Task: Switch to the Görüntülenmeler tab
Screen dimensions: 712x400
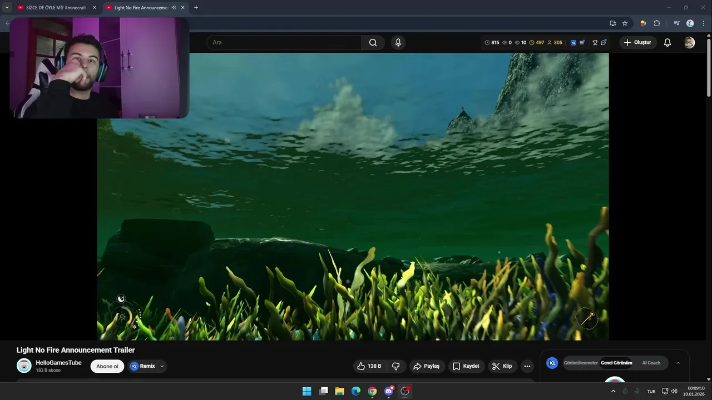Action: 581,363
